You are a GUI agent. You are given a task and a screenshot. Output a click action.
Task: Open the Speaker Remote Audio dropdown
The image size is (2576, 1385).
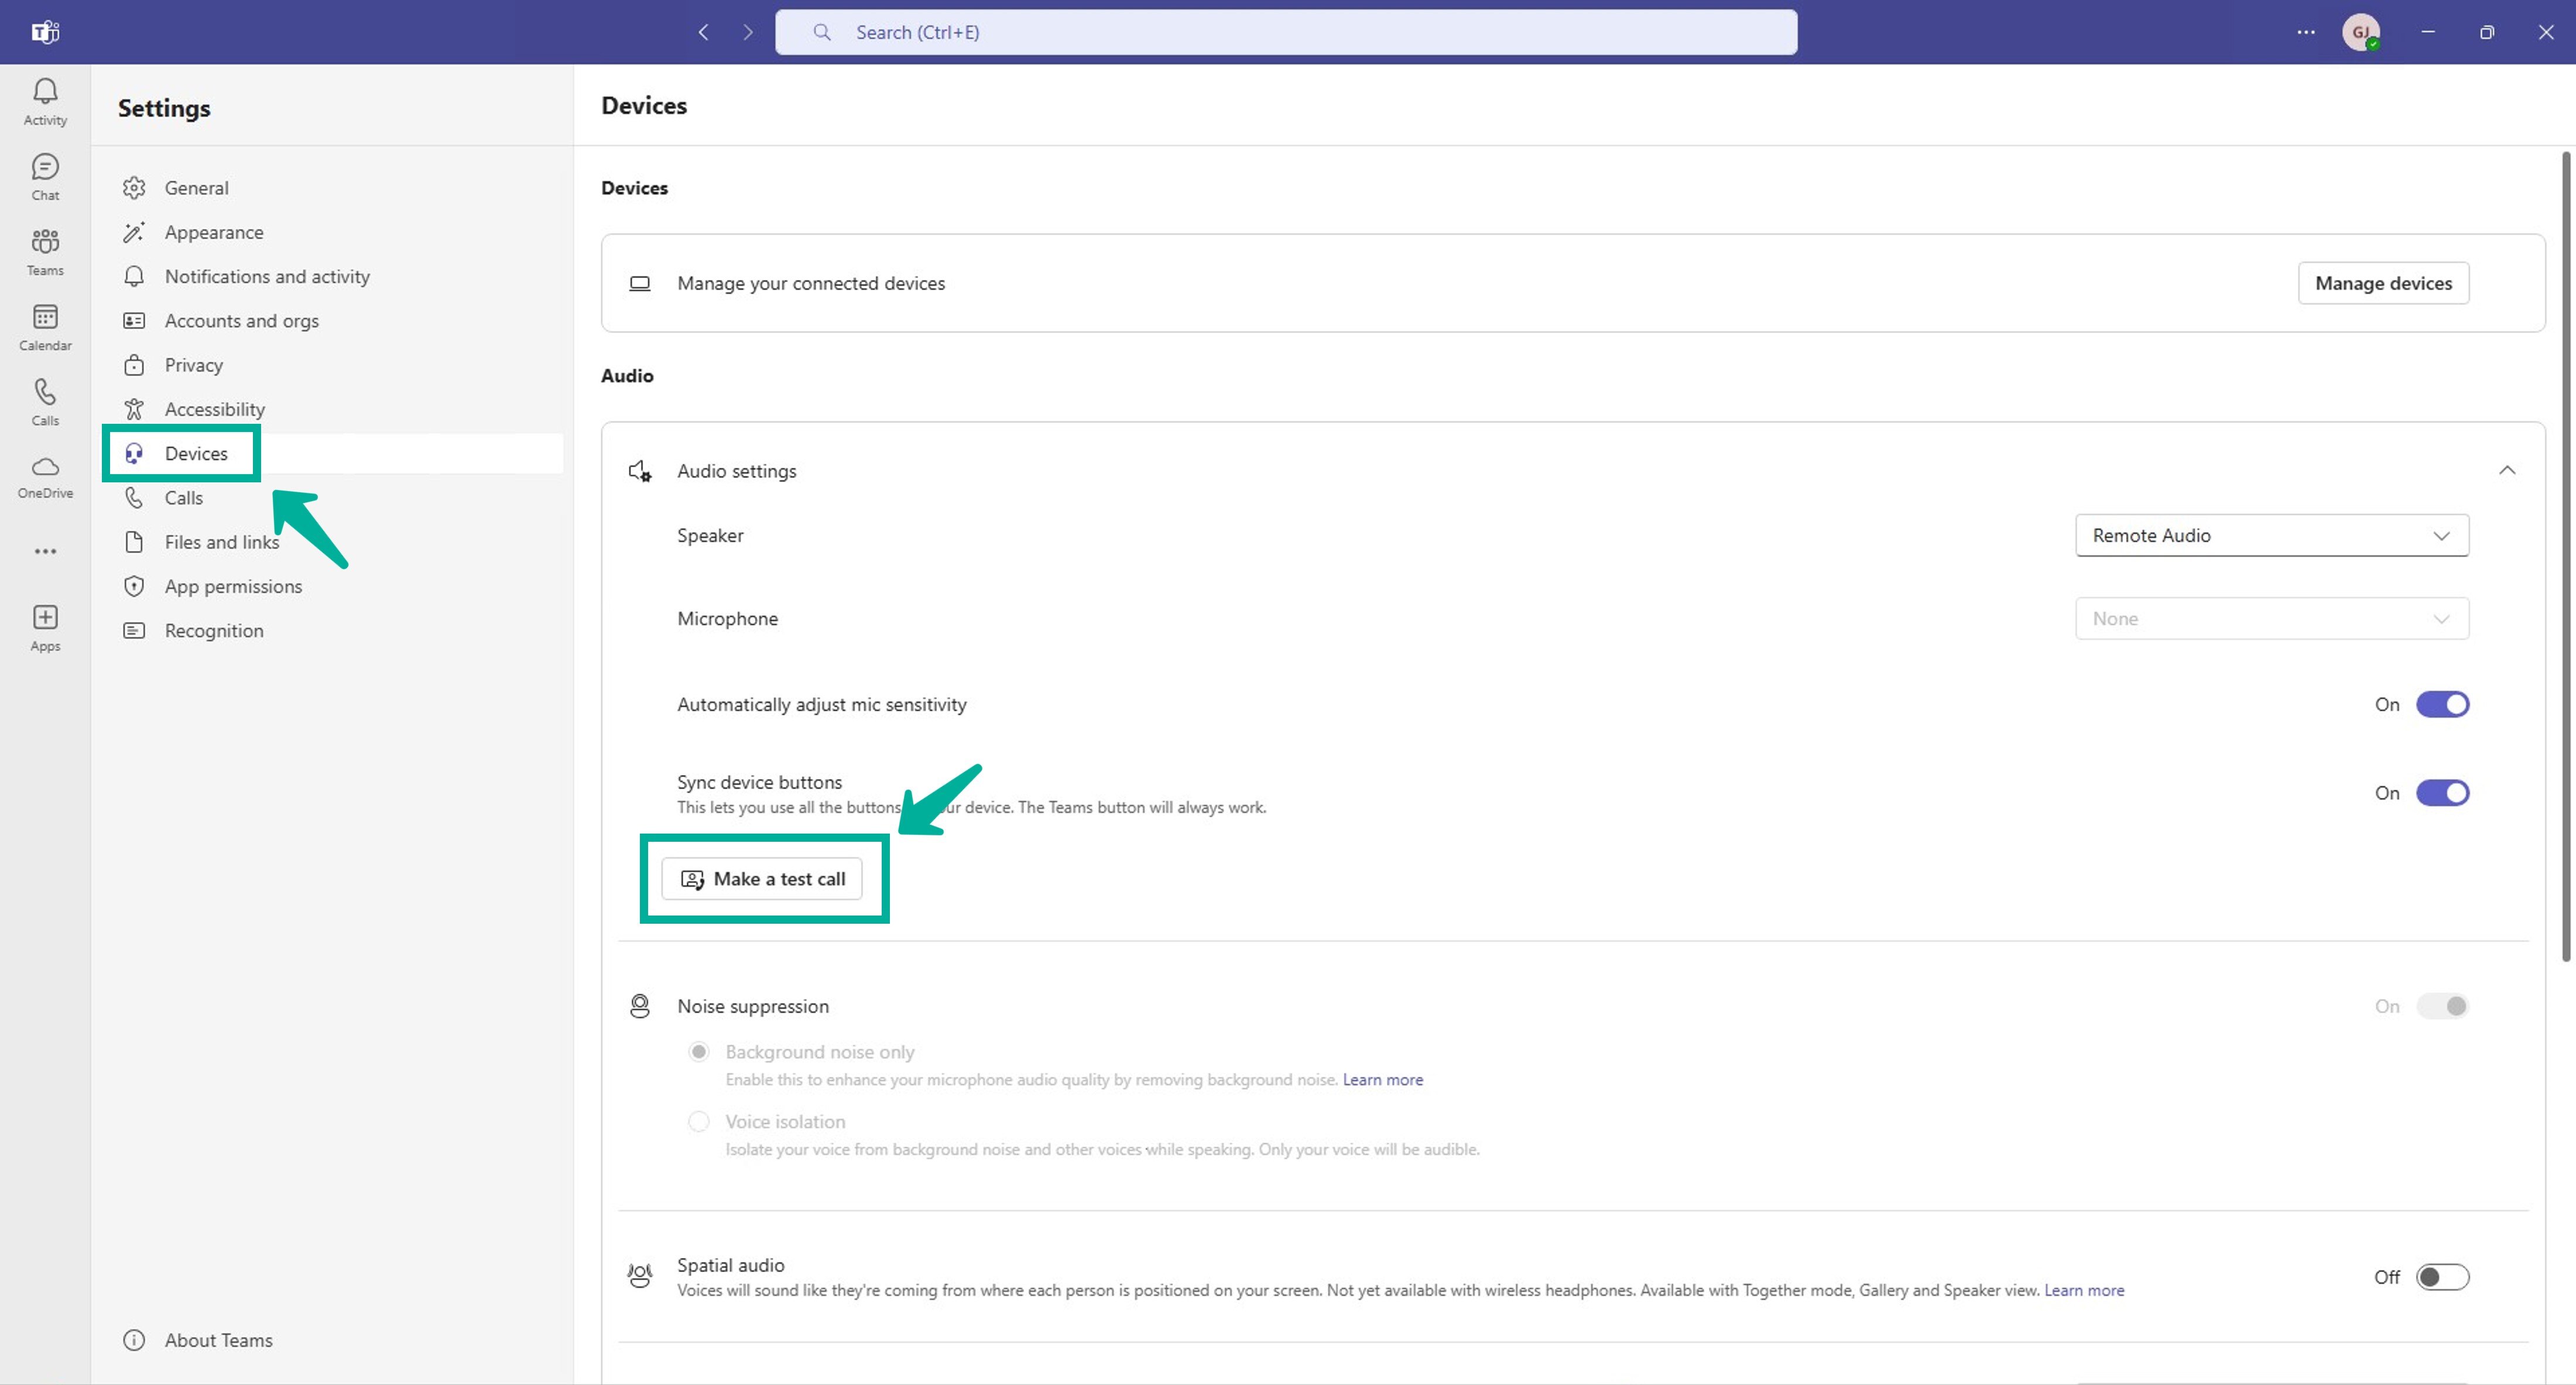pyautogui.click(x=2271, y=535)
